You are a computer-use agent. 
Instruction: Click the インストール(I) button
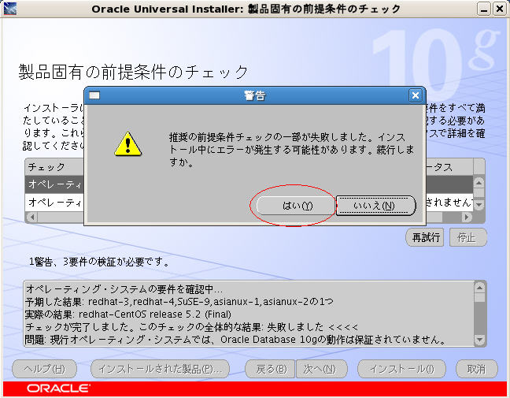(x=401, y=369)
